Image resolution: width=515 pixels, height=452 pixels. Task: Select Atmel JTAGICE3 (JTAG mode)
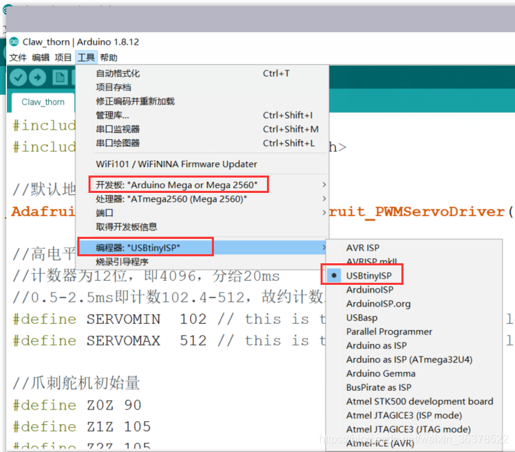[414, 429]
